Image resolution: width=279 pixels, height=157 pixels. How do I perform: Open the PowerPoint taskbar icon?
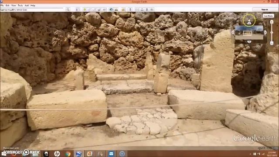coord(89,154)
